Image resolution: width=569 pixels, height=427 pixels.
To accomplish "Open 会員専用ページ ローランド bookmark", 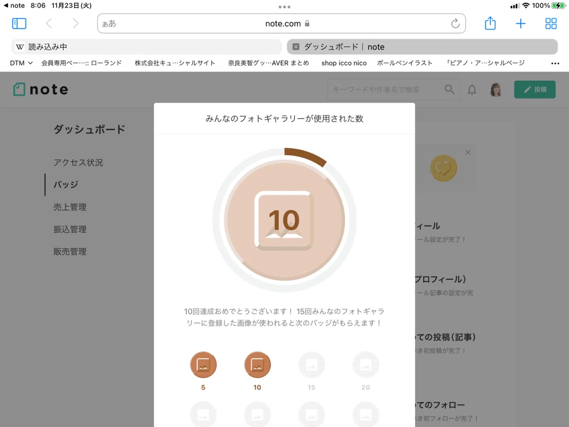I will (x=82, y=63).
